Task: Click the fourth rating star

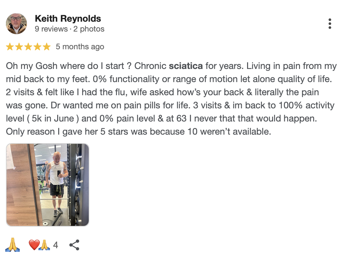Action: 37,47
